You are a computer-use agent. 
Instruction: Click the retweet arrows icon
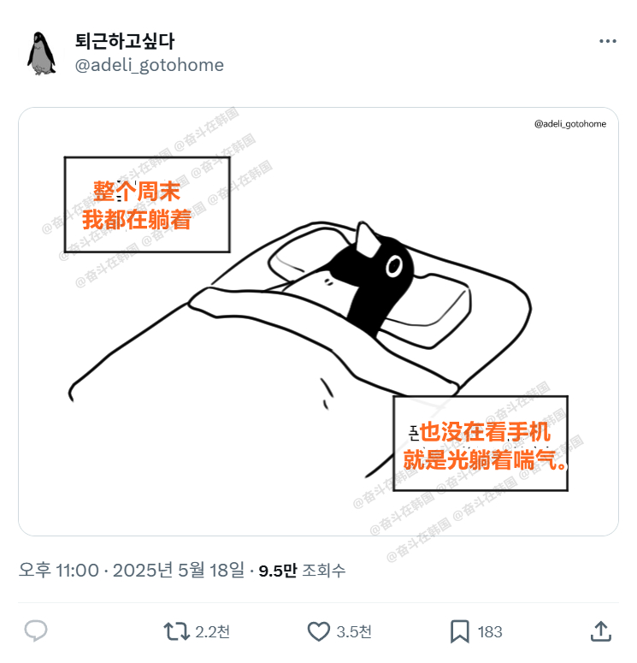[176, 631]
